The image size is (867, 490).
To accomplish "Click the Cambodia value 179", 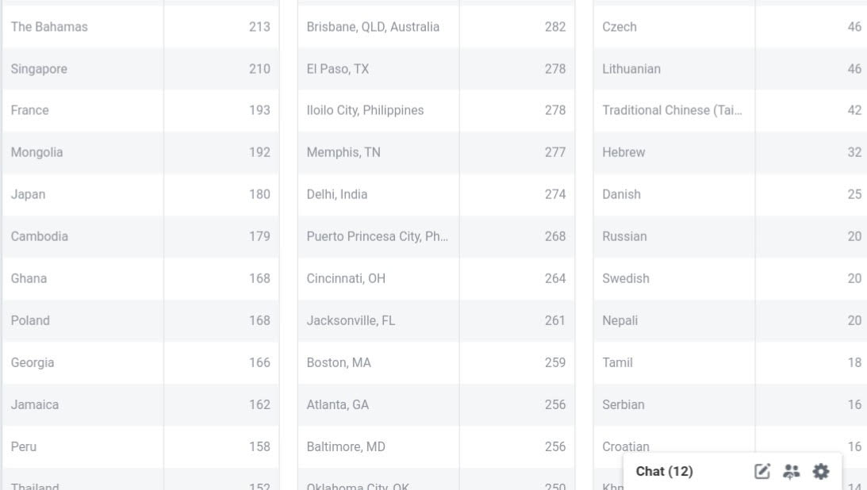I will point(259,236).
